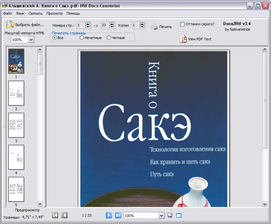The height and width of the screenshot is (224, 271).
Task: Increase the Копии count
Action: tap(142, 24)
